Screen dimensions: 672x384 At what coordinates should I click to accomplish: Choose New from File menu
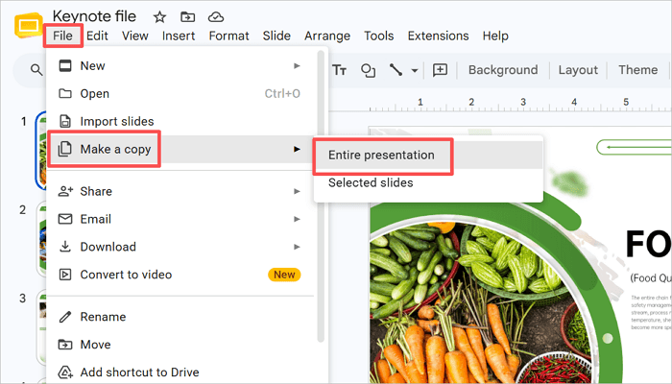(180, 66)
